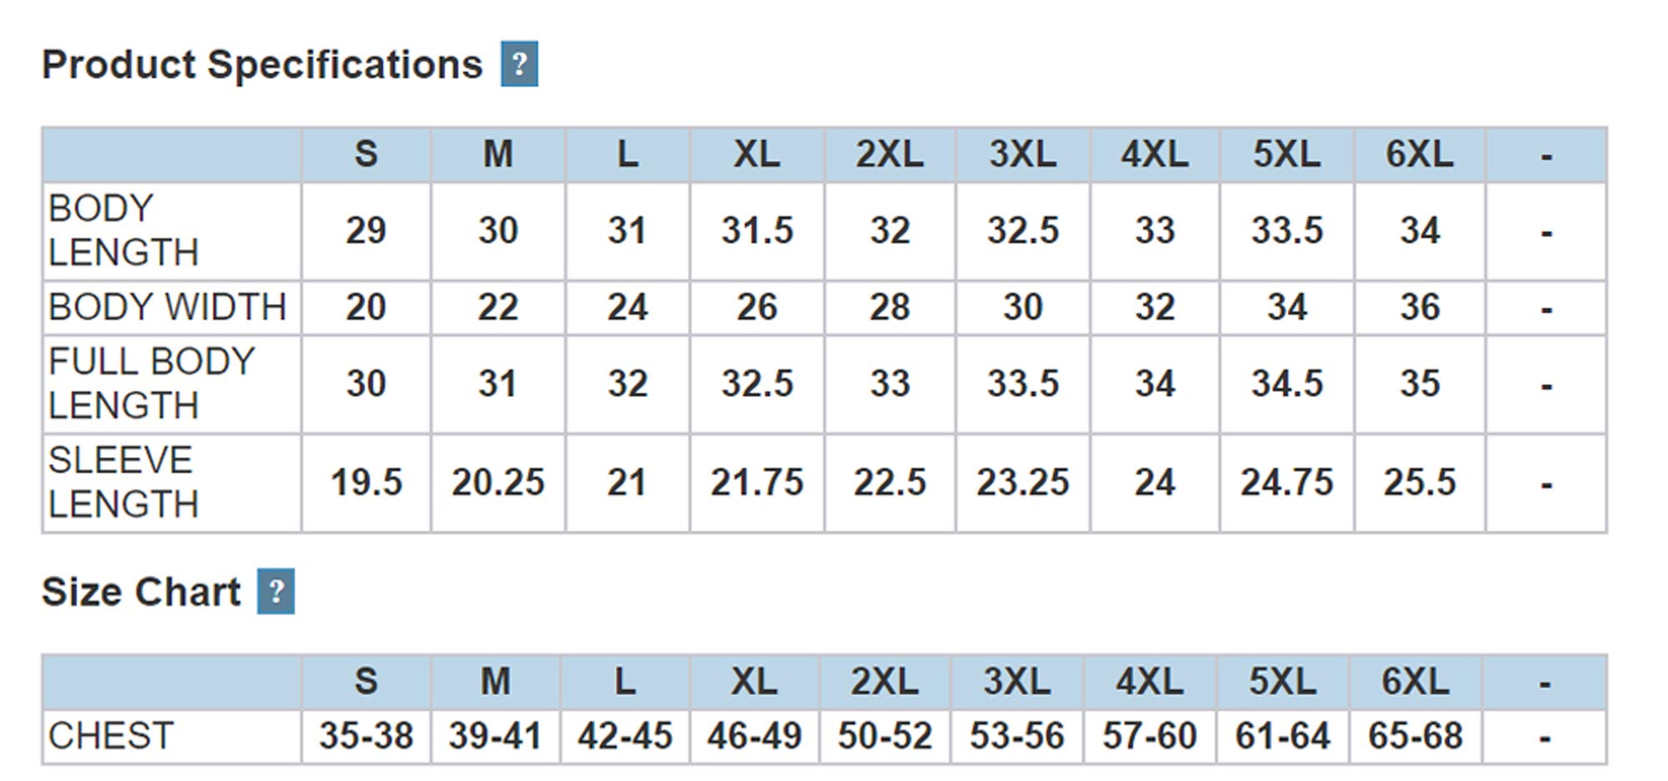Click the 2XL column header in specifications table
1668x781 pixels.
coord(889,155)
